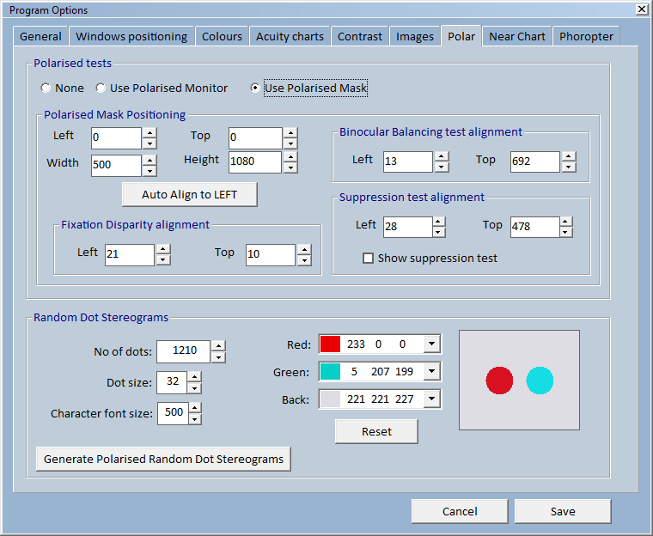The height and width of the screenshot is (536, 653).
Task: Increase Suppression test Left value
Action: 439,222
